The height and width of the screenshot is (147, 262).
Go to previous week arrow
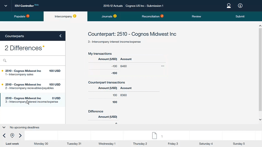tap(4, 136)
